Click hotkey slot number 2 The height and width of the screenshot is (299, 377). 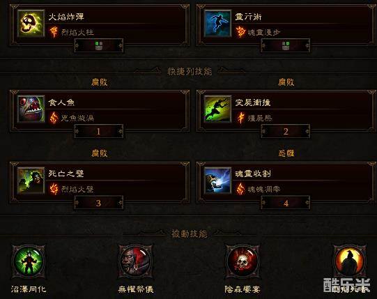pyautogui.click(x=286, y=131)
